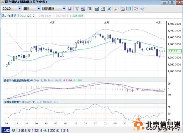Click the magnifying glass zoom icon
This screenshot has height=133, width=183.
pyautogui.click(x=116, y=9)
